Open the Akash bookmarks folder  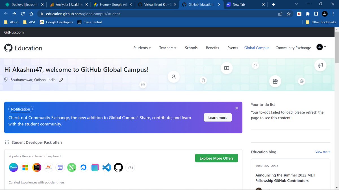(x=11, y=22)
